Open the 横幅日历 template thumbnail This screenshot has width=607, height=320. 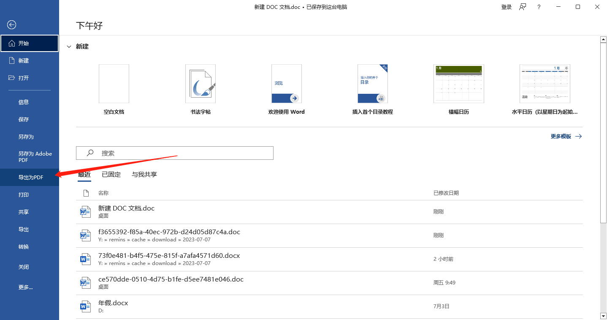pos(459,84)
